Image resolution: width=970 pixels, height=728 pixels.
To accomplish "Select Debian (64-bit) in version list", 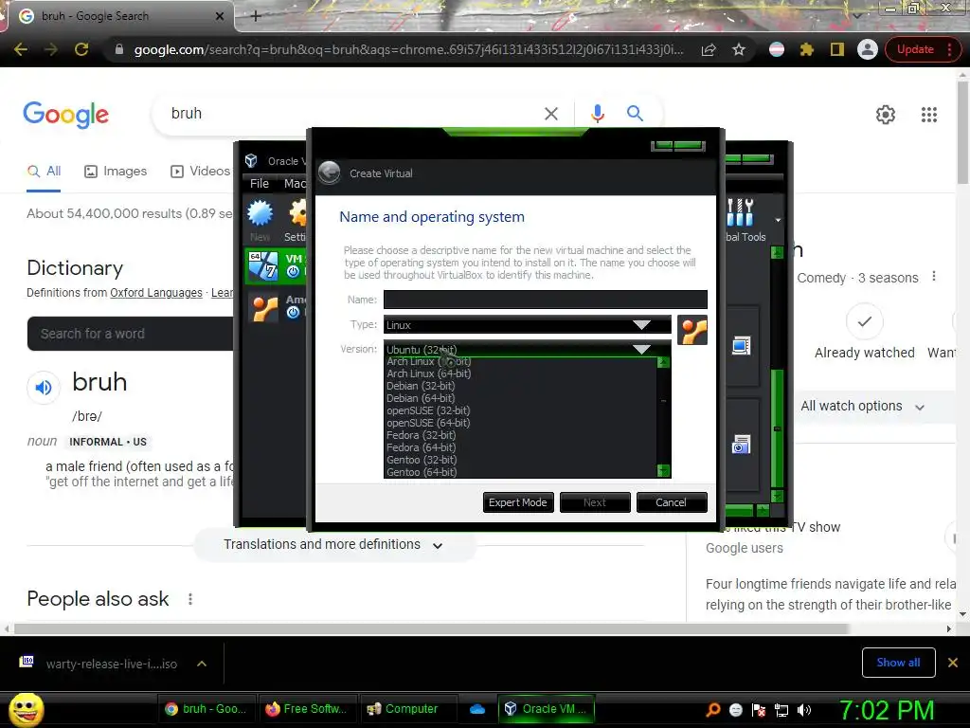I will pos(520,398).
